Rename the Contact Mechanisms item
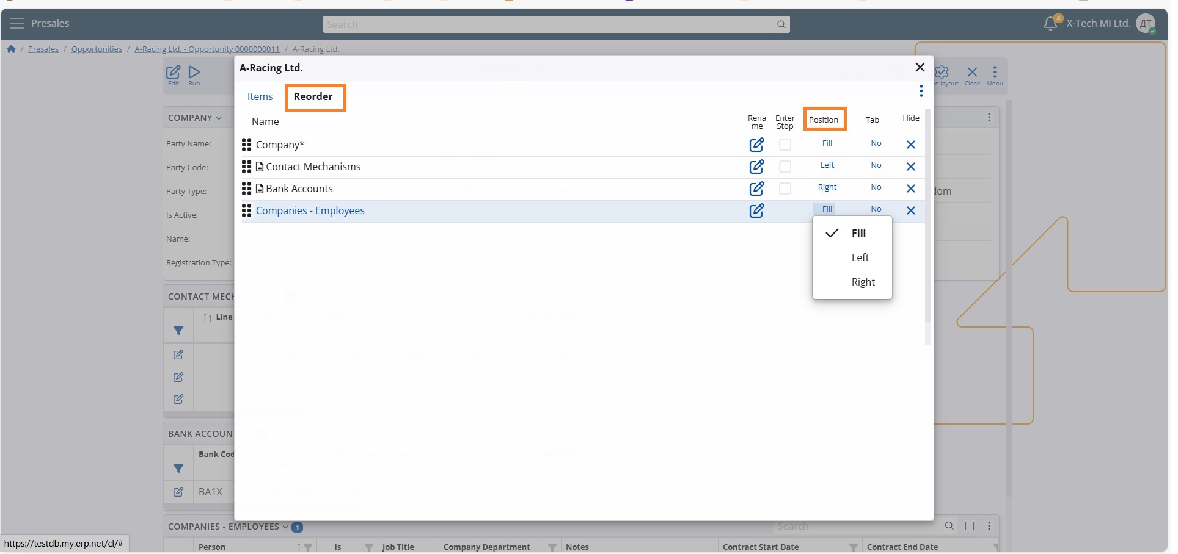This screenshot has height=554, width=1178. (x=756, y=167)
